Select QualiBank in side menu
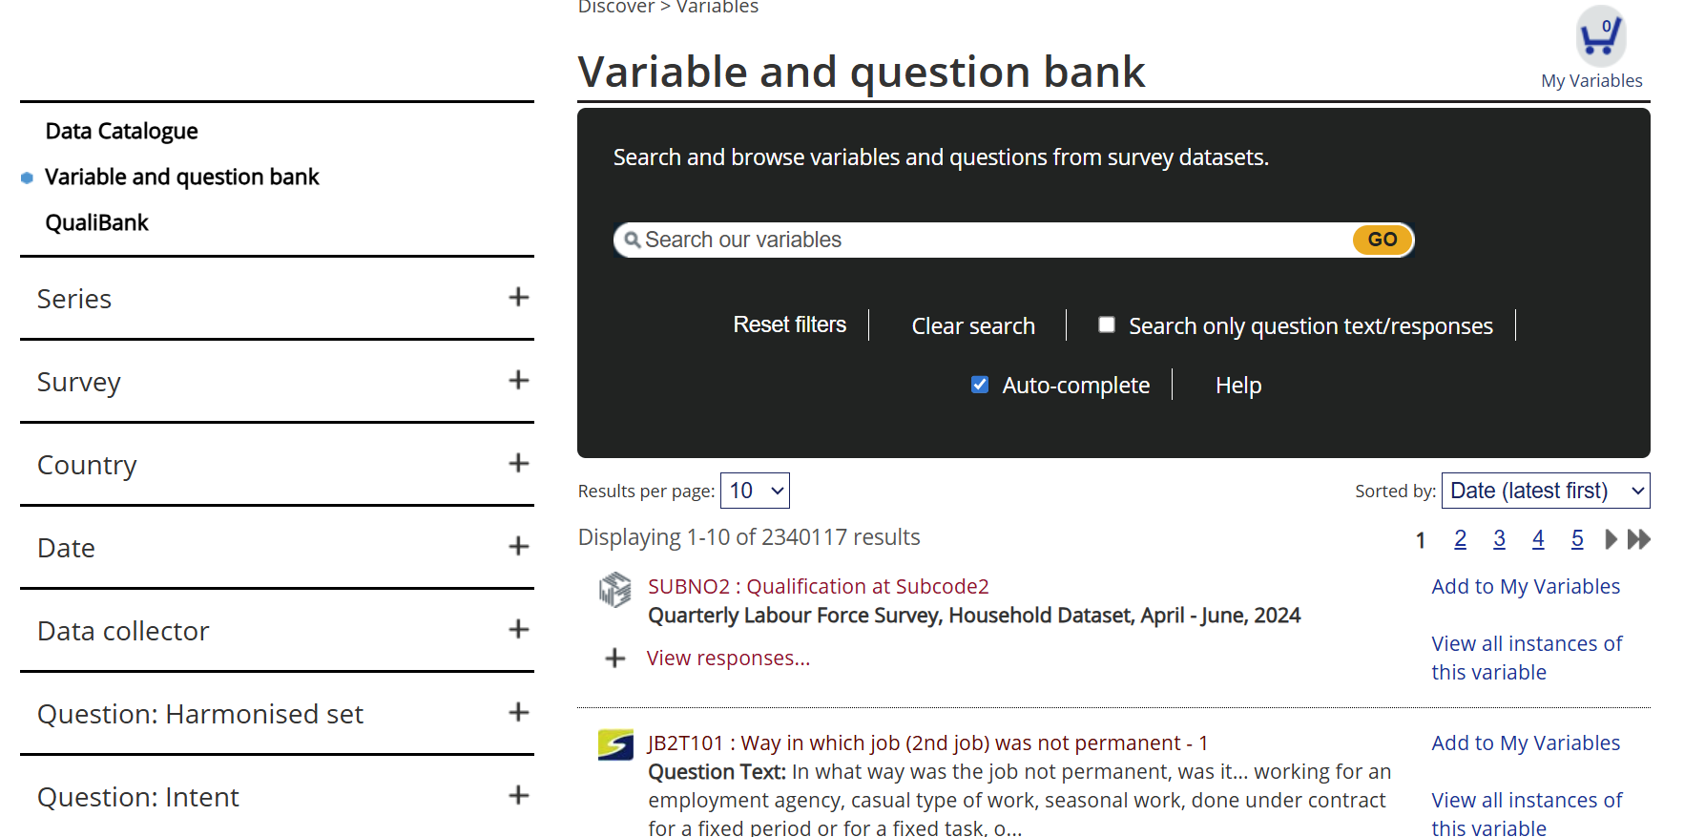Screen dimensions: 1705x837 click(x=96, y=222)
